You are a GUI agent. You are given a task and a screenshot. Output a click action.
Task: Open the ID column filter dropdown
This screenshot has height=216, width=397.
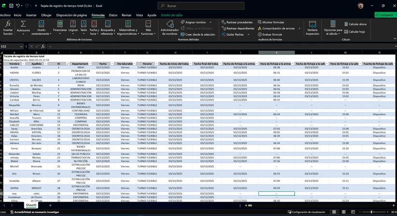(x=68, y=64)
